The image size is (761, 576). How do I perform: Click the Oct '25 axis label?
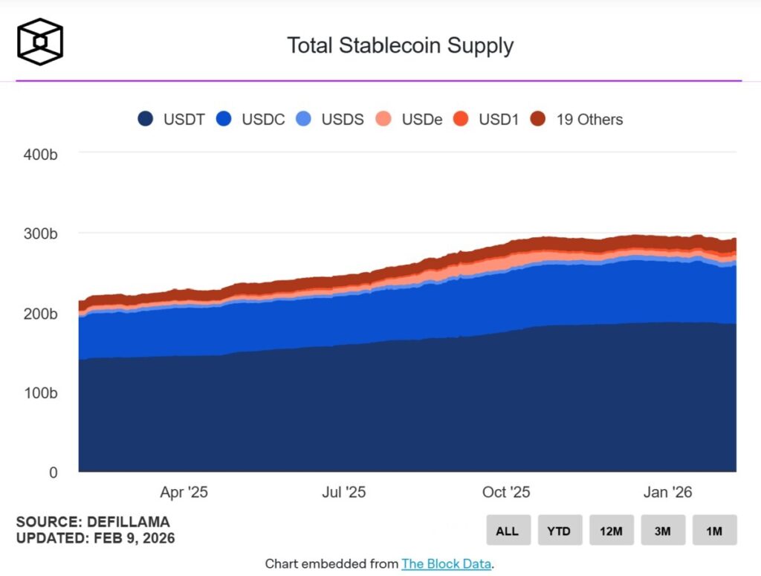[x=506, y=492]
